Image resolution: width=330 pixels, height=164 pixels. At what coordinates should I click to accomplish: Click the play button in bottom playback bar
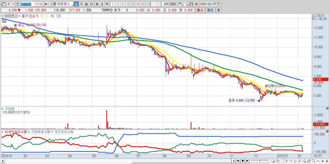[234, 161]
